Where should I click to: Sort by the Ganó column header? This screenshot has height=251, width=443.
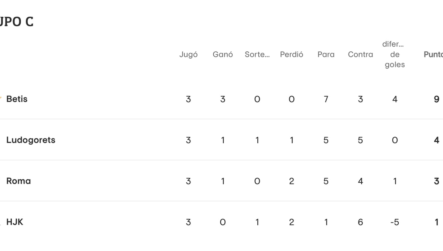click(x=223, y=54)
